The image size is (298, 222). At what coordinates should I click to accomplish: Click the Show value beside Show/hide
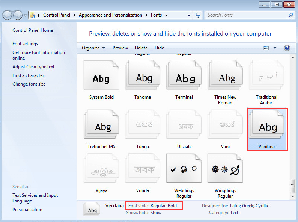(x=156, y=213)
